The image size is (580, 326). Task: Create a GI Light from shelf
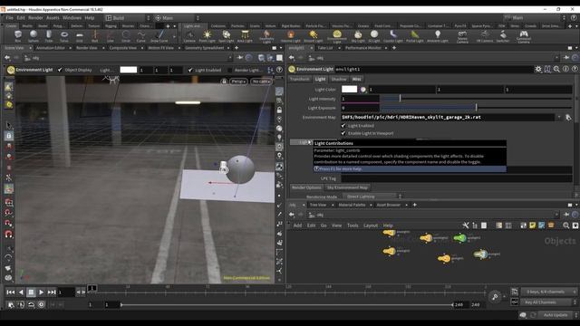(x=374, y=36)
